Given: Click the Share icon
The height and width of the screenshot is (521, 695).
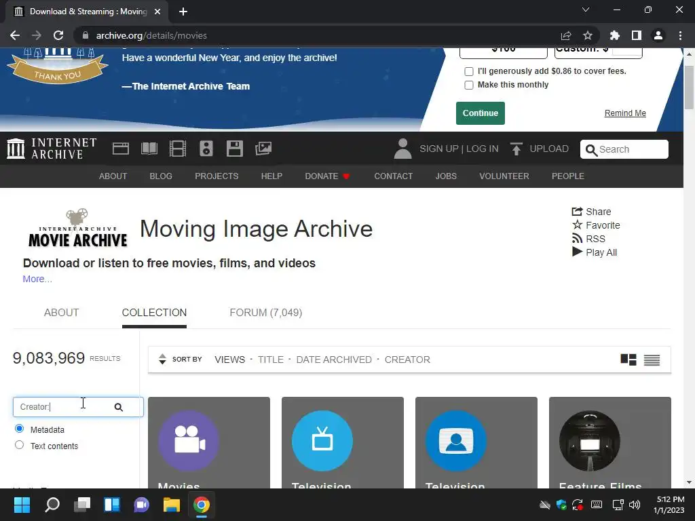Looking at the screenshot, I should (577, 212).
